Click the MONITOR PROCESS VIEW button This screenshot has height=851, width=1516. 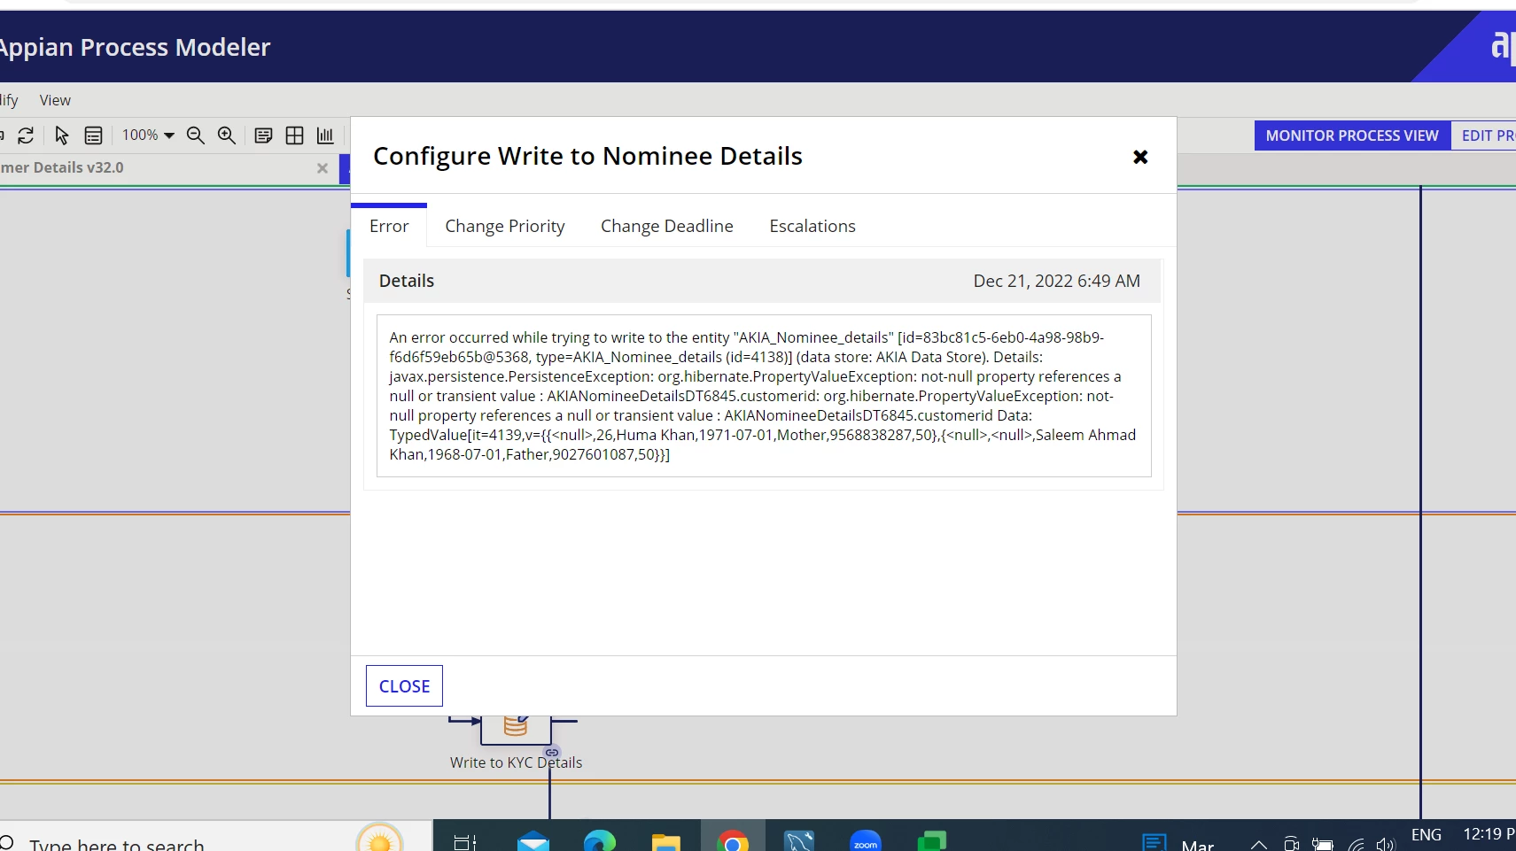1352,135
